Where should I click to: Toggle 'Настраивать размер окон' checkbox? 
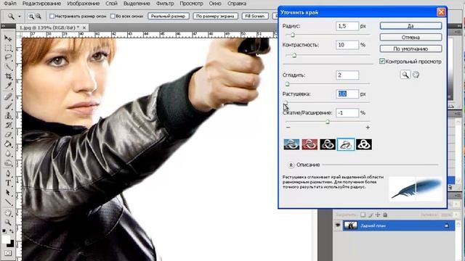[52, 16]
